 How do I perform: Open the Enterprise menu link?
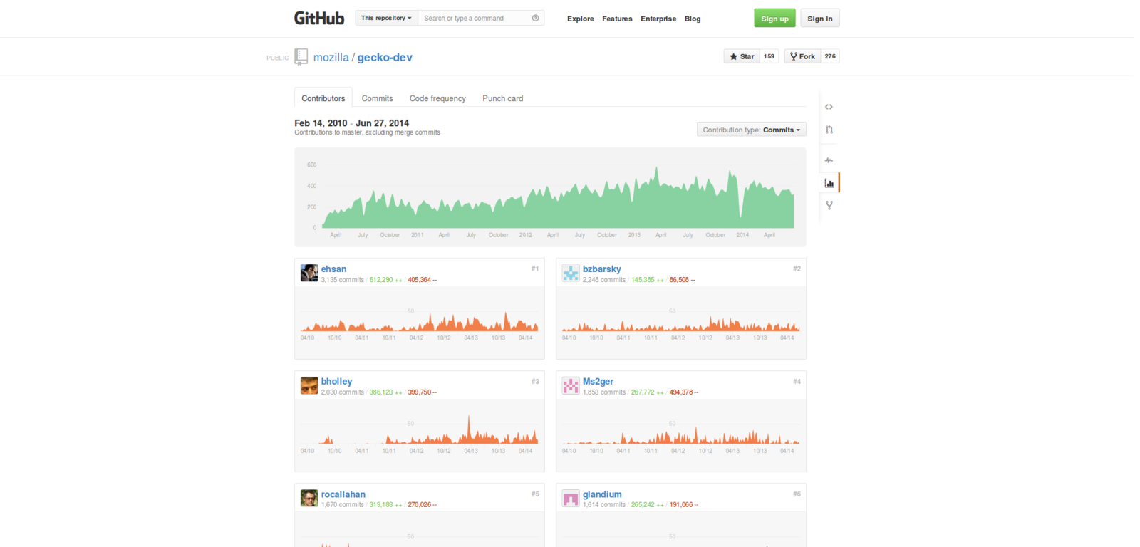tap(658, 19)
